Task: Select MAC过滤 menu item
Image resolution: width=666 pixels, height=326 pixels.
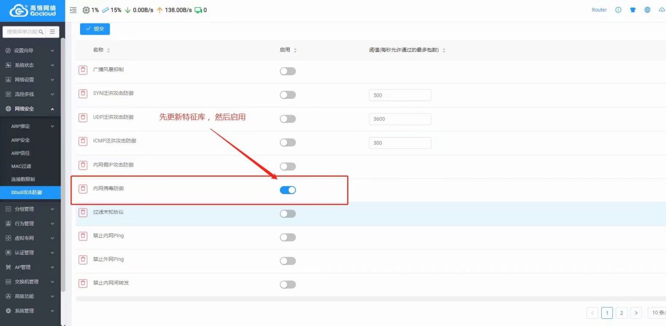Action: click(x=21, y=166)
